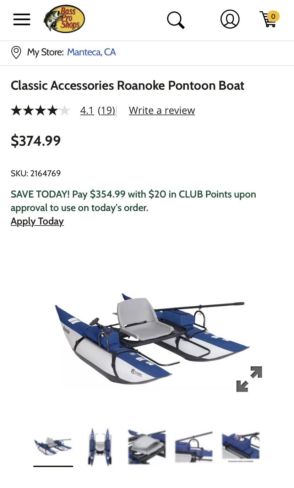Click the cart item count badge

tap(273, 16)
